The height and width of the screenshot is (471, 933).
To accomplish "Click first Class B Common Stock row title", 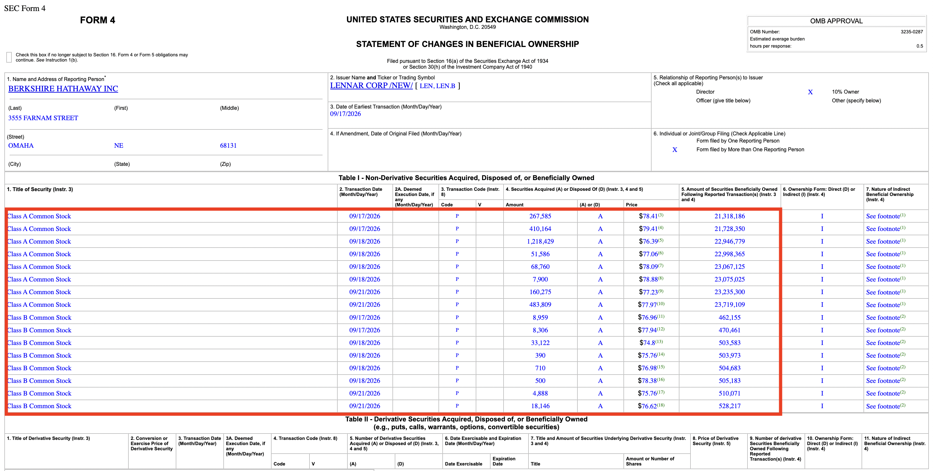I will (39, 317).
